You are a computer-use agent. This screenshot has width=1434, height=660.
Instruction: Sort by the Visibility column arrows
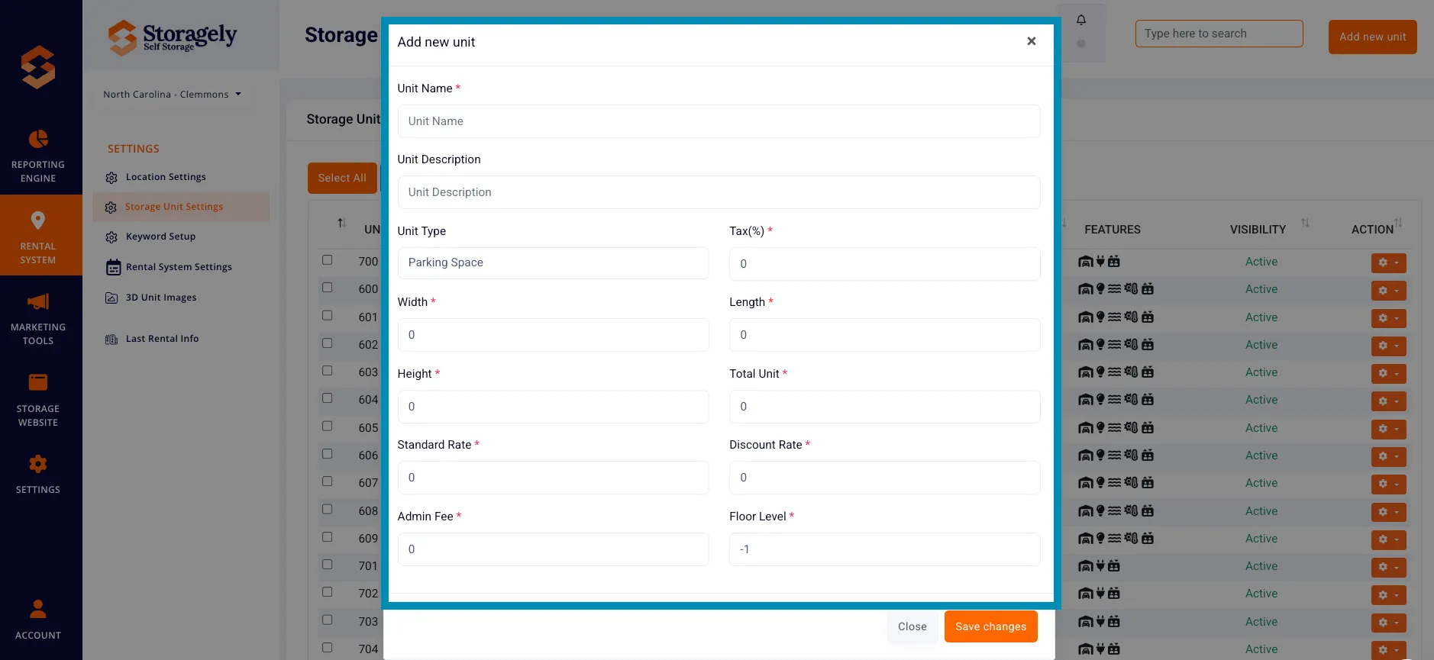1306,223
